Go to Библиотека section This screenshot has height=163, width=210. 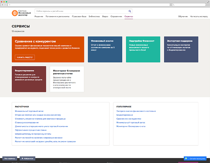tap(94, 16)
